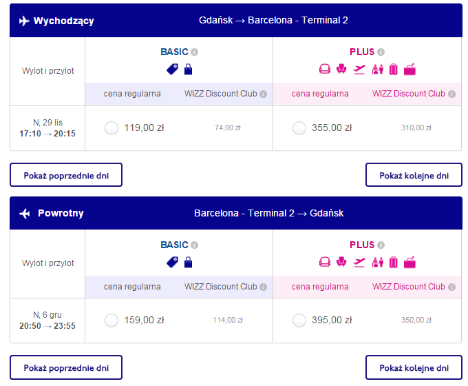Image resolution: width=468 pixels, height=386 pixels.
Task: Select 159,00 zł BASIC return fare radio
Action: (111, 321)
